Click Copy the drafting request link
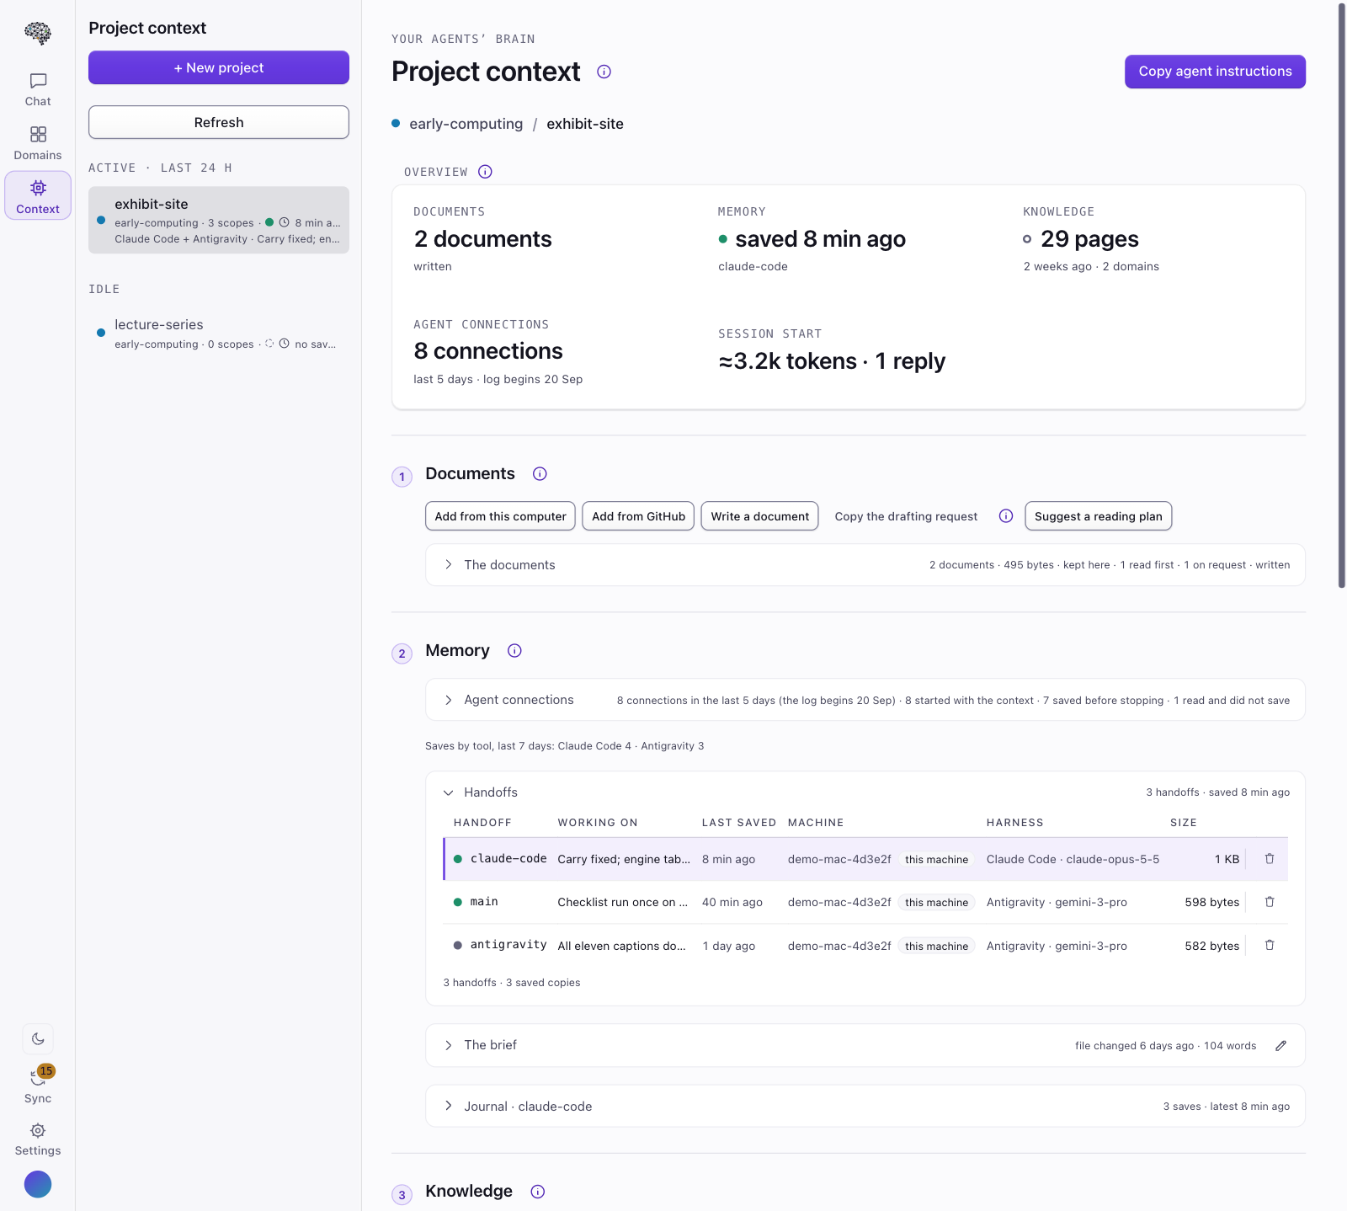This screenshot has height=1211, width=1347. click(x=906, y=516)
